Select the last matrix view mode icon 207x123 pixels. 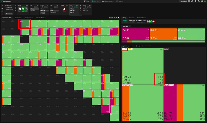tap(119, 18)
